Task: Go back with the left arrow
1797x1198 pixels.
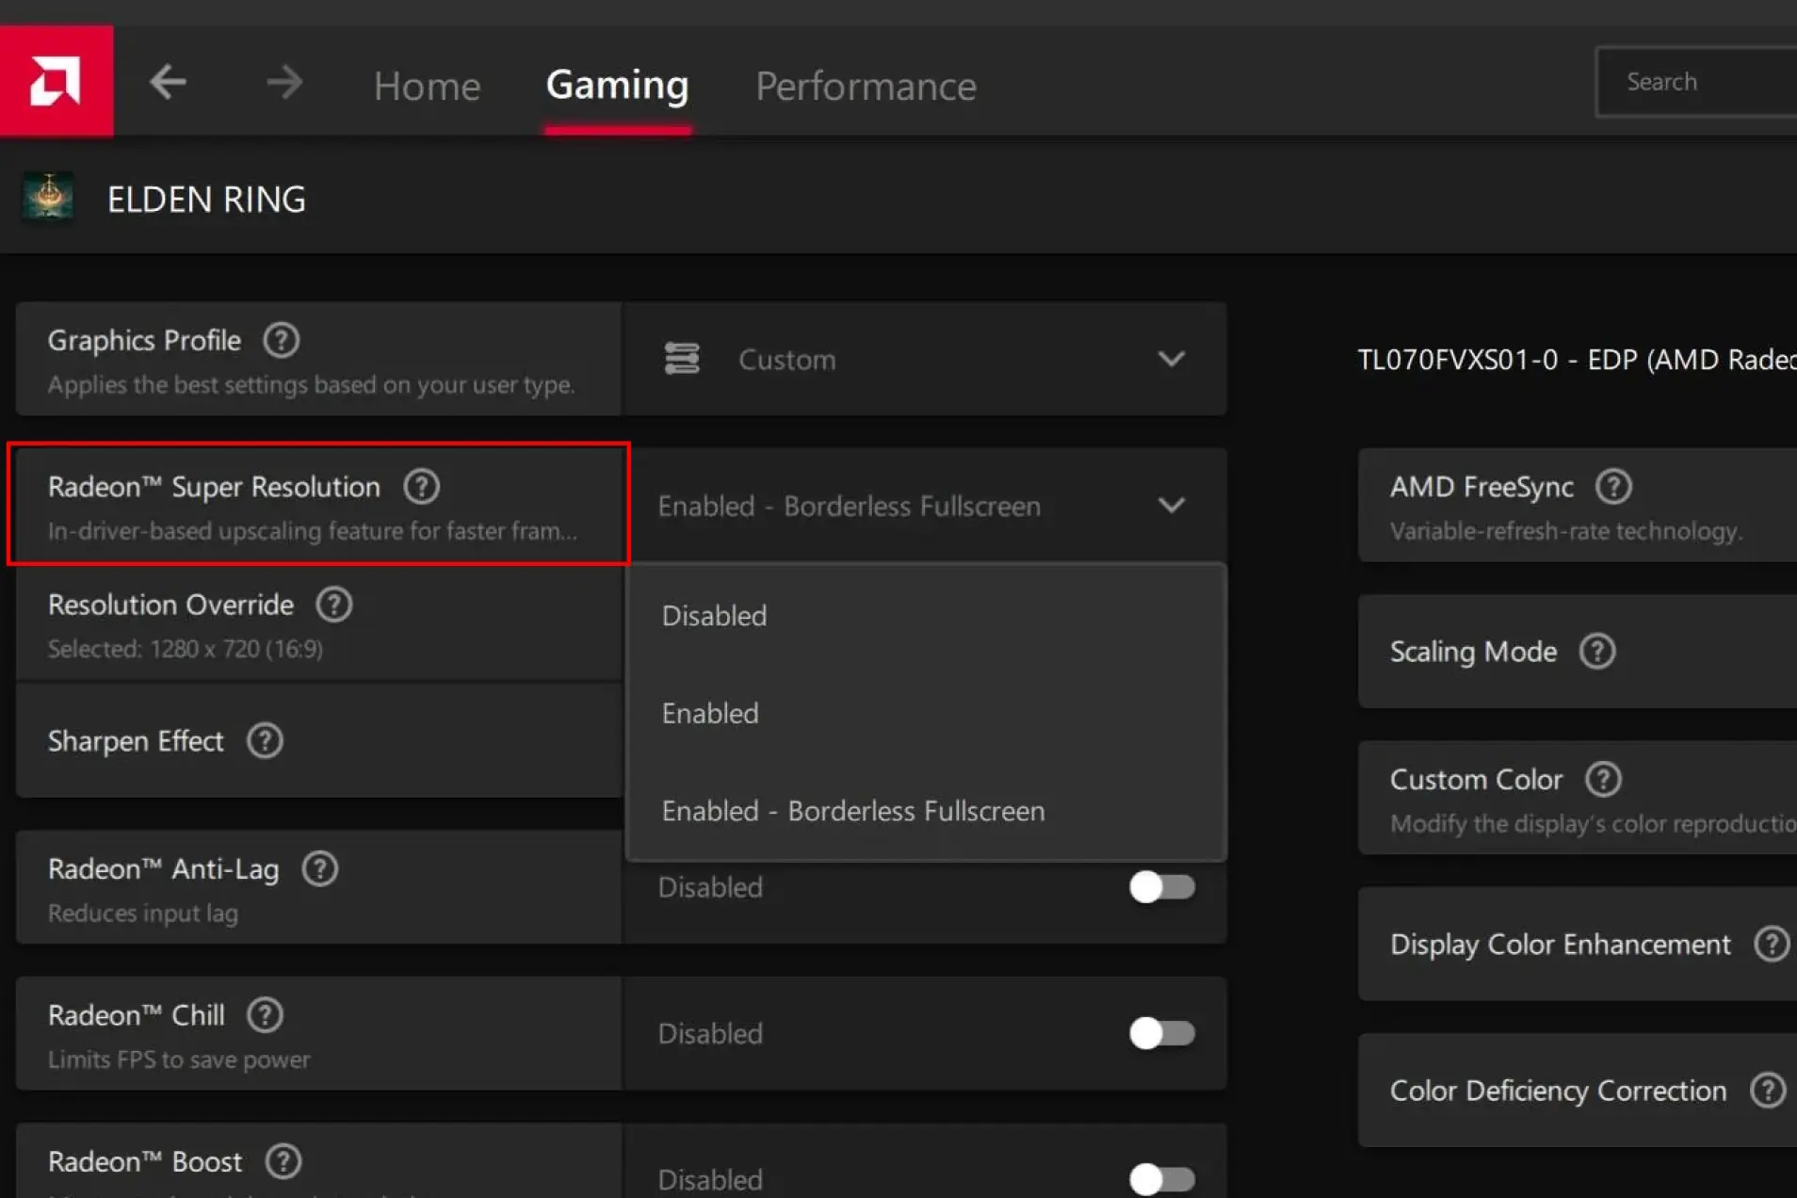Action: click(168, 83)
